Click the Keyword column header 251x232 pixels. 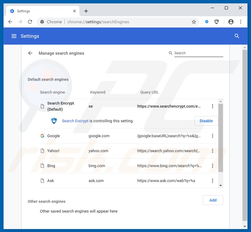[98, 92]
